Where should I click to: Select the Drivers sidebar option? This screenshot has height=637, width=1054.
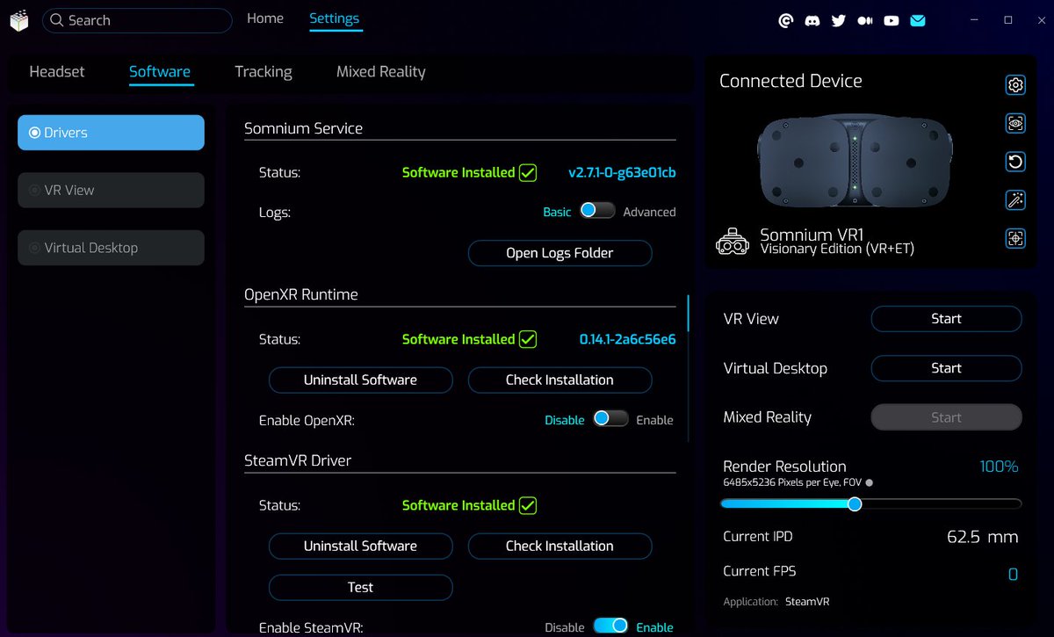pyautogui.click(x=111, y=133)
